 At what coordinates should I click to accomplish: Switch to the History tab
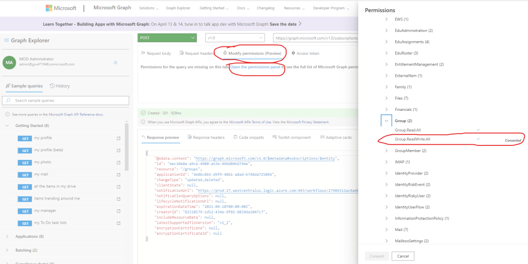[x=59, y=86]
